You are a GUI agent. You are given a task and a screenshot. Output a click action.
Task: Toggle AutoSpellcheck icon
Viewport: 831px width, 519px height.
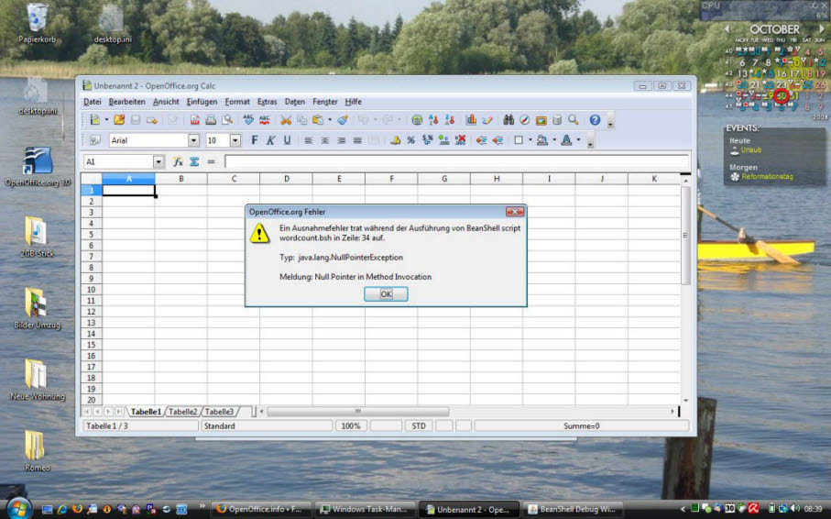(265, 120)
